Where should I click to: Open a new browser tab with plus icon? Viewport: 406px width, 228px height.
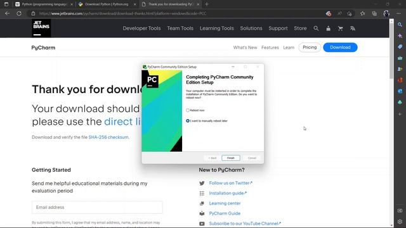click(207, 4)
